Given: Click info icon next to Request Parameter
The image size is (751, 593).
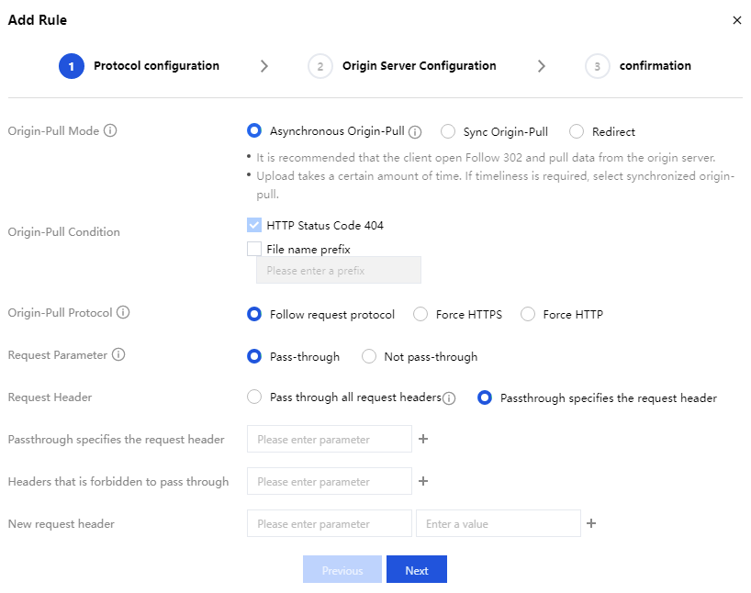Looking at the screenshot, I should [x=118, y=355].
